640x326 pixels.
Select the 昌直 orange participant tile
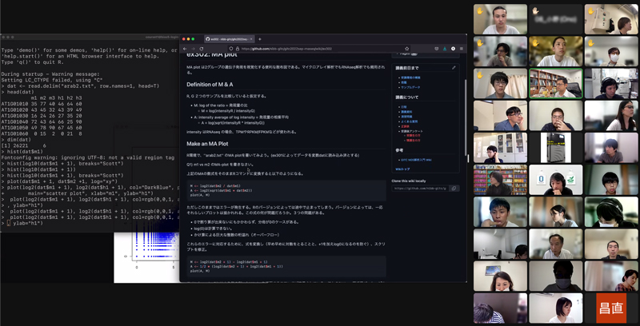611,308
